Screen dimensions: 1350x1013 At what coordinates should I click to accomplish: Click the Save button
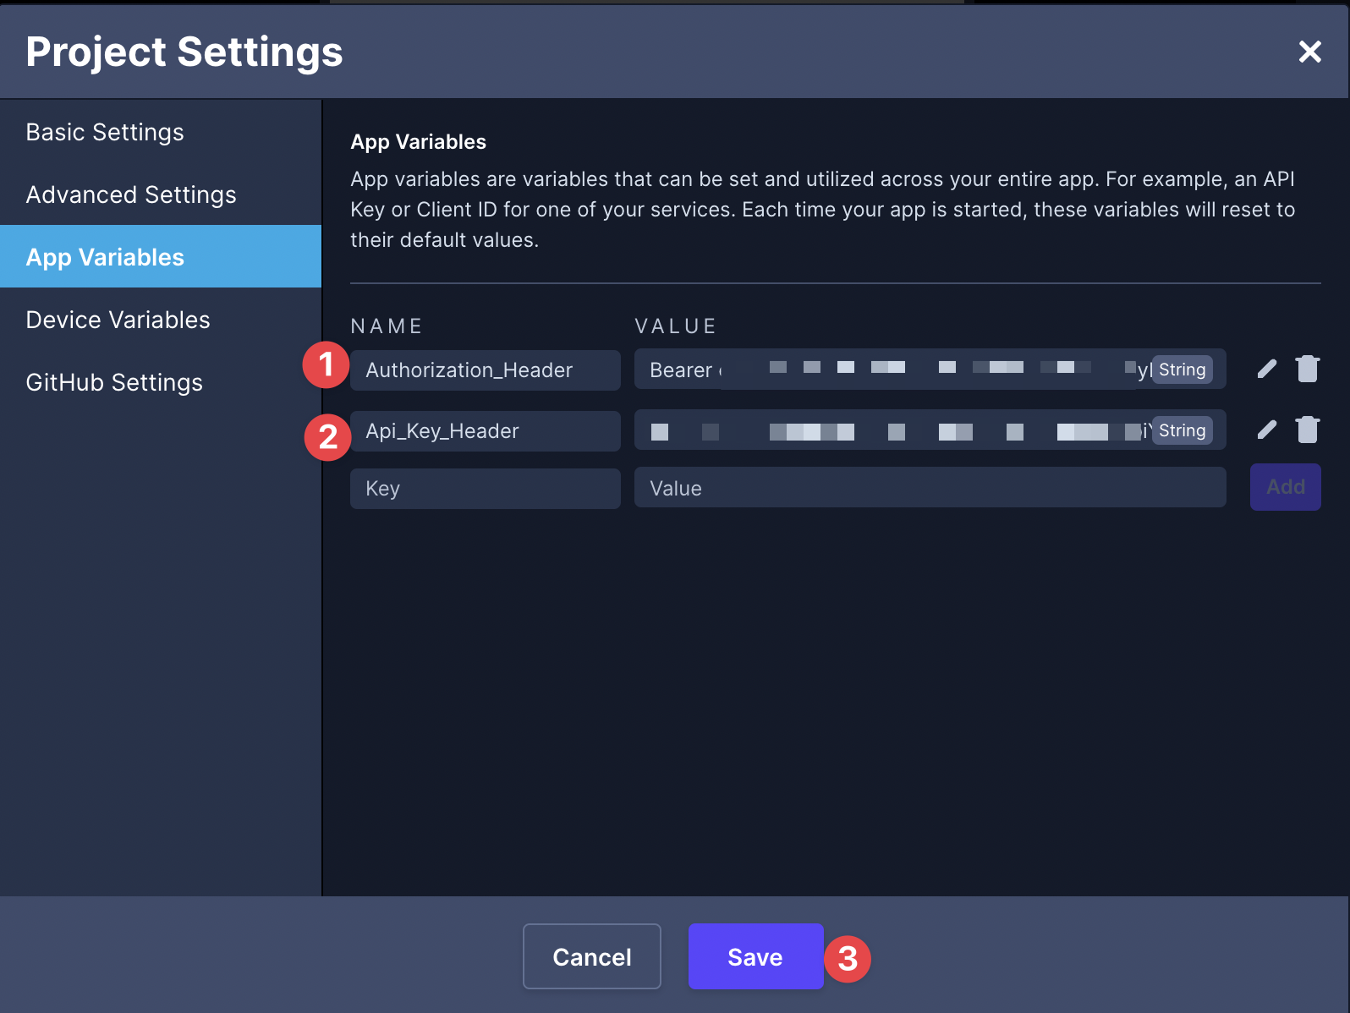[x=755, y=956]
